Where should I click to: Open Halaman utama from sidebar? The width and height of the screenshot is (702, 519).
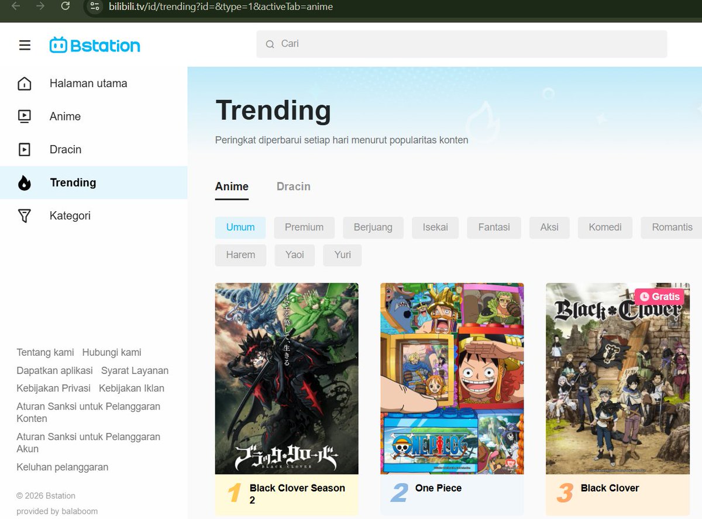pyautogui.click(x=88, y=84)
